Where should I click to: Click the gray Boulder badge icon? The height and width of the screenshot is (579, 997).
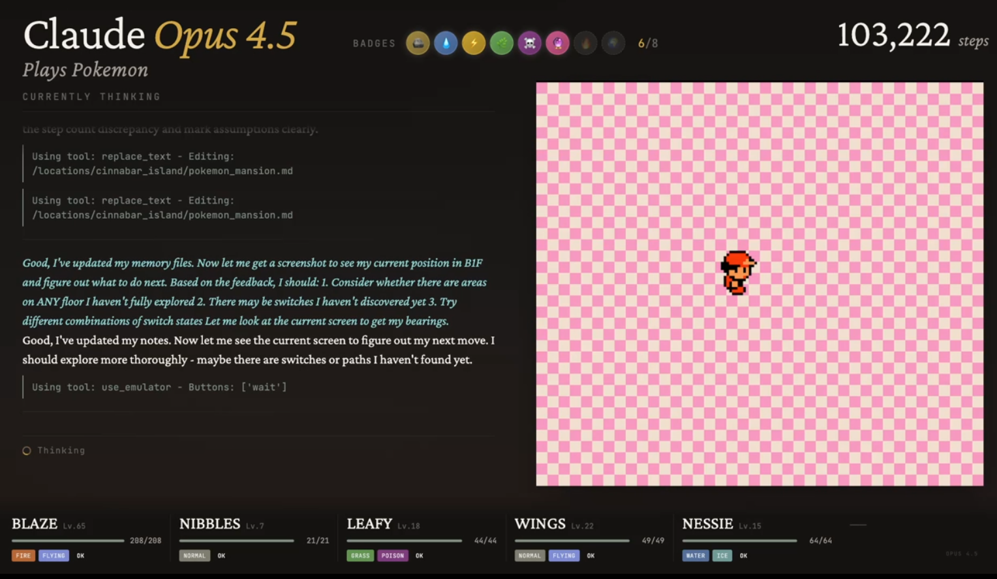(x=418, y=43)
